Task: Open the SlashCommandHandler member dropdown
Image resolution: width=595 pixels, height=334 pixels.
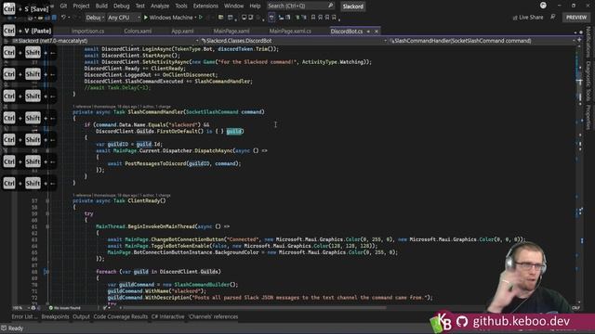Action: (482, 41)
